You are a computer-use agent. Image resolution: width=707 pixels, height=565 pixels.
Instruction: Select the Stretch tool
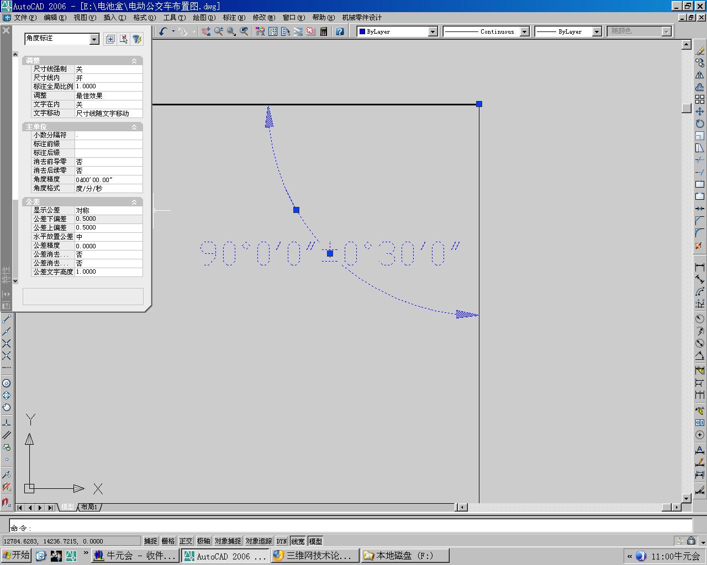[700, 148]
